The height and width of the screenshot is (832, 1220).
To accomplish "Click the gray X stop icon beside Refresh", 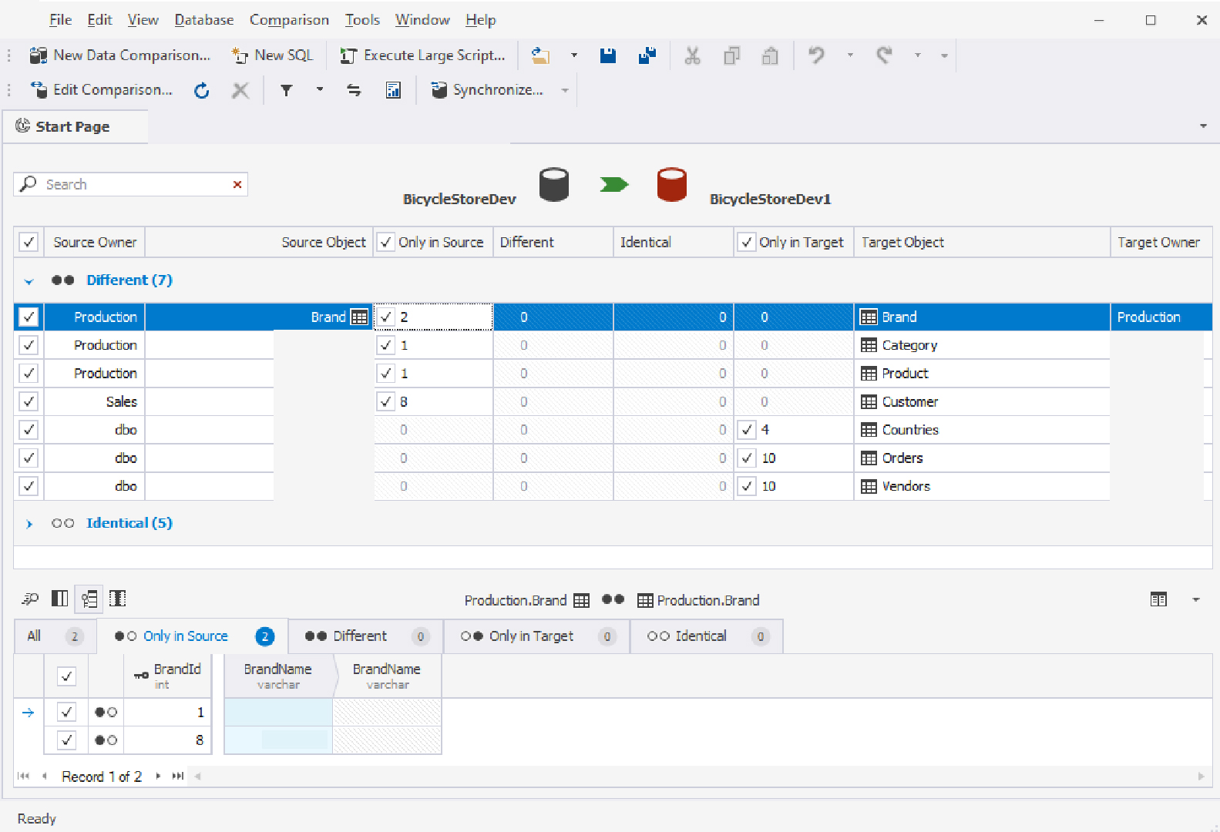I will (x=240, y=91).
